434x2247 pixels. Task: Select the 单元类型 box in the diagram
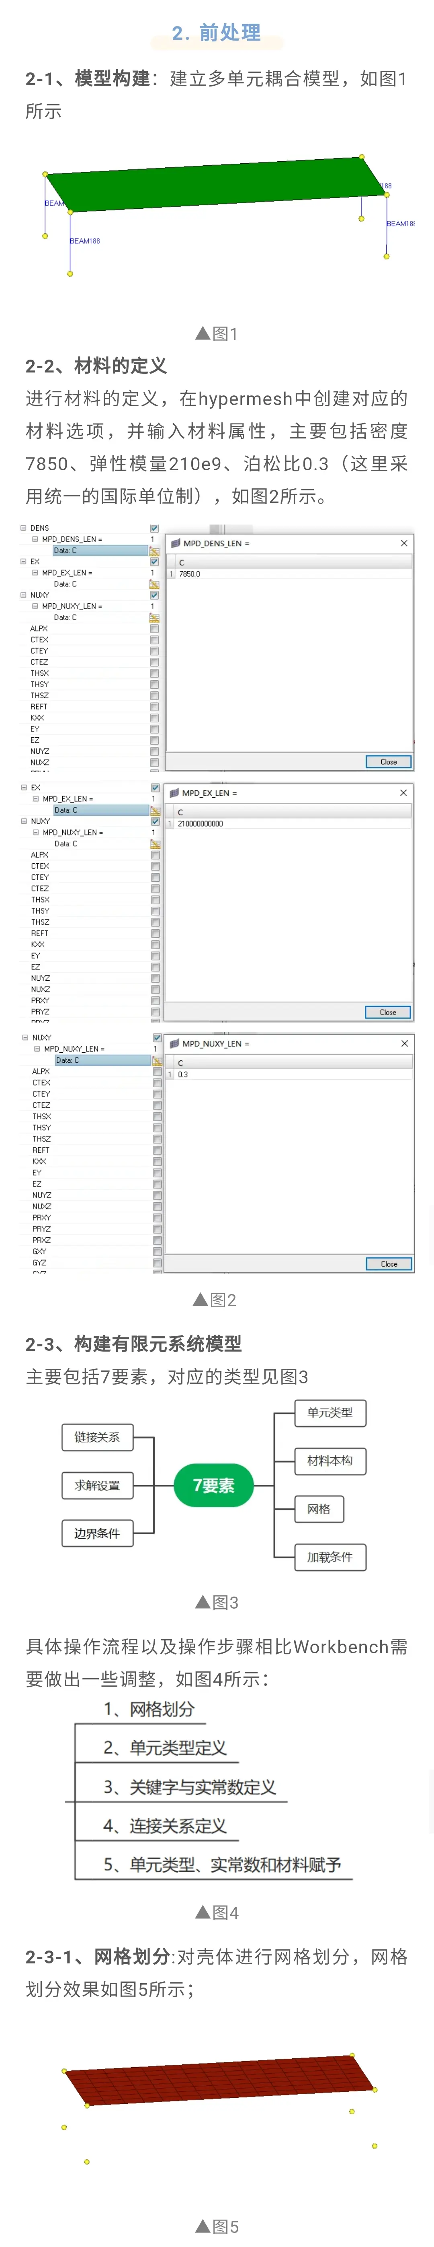330,1413
